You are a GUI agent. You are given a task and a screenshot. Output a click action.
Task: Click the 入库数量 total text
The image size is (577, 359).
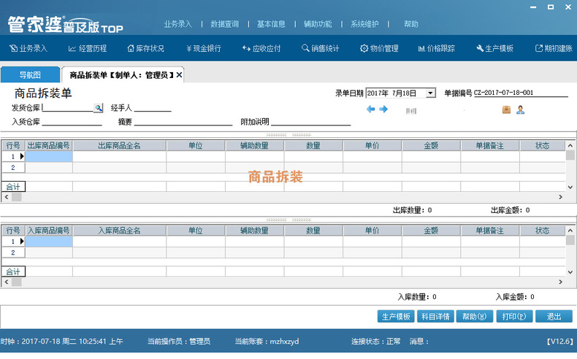pyautogui.click(x=417, y=297)
